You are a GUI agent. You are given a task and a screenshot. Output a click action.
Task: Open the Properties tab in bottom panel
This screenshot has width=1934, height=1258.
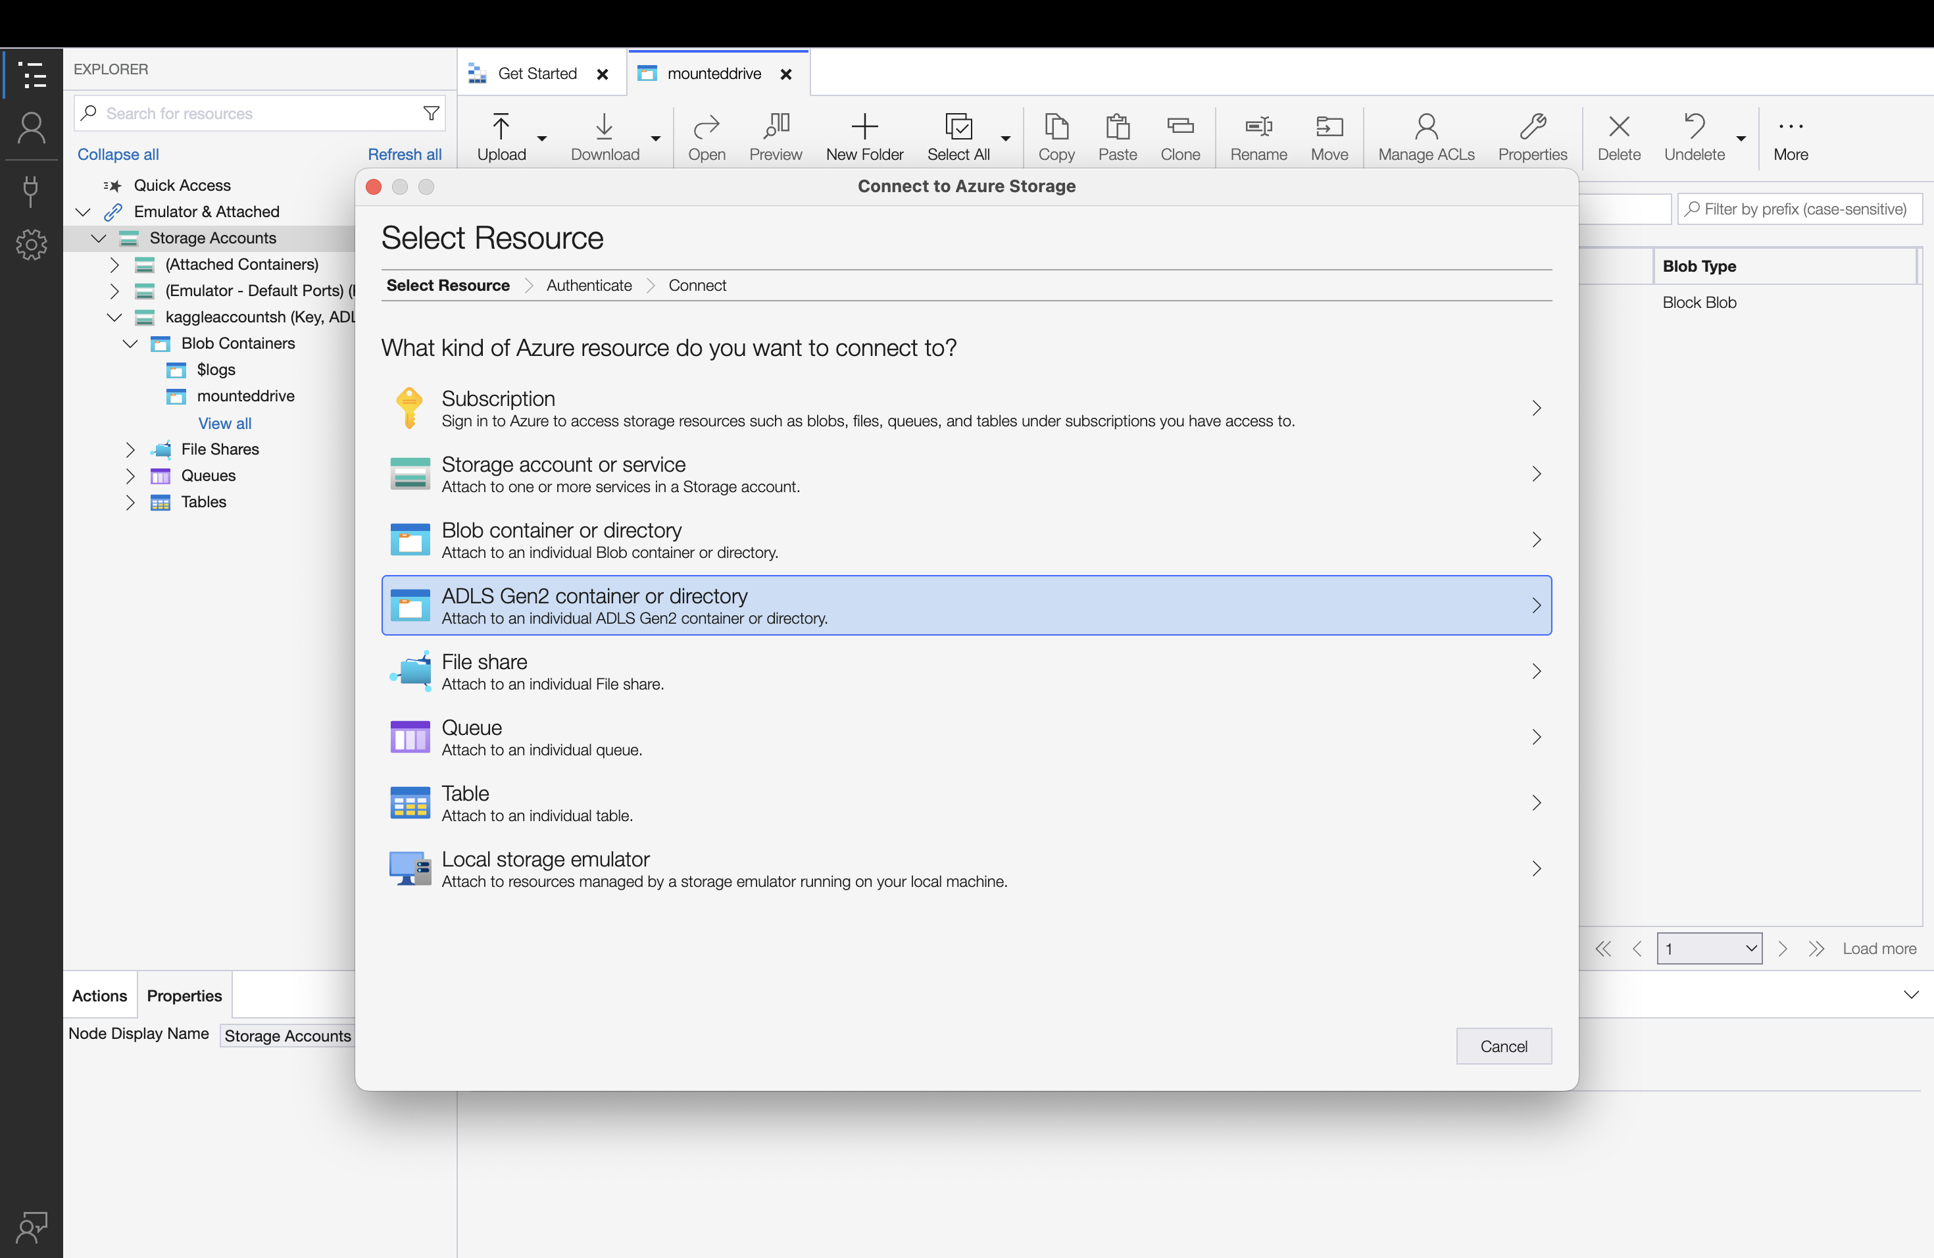point(184,995)
